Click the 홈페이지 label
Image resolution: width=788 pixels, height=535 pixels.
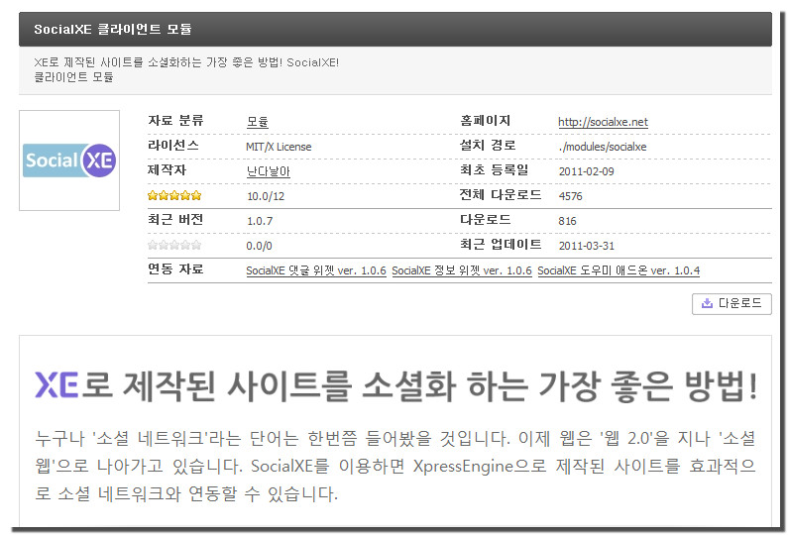point(485,121)
